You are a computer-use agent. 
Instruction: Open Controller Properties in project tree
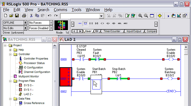pyautogui.click(x=36, y=59)
